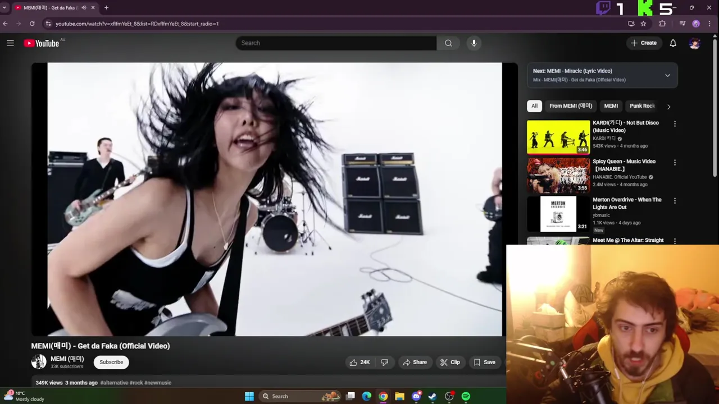Dislike the video with thumbs down
The height and width of the screenshot is (404, 719).
385,362
